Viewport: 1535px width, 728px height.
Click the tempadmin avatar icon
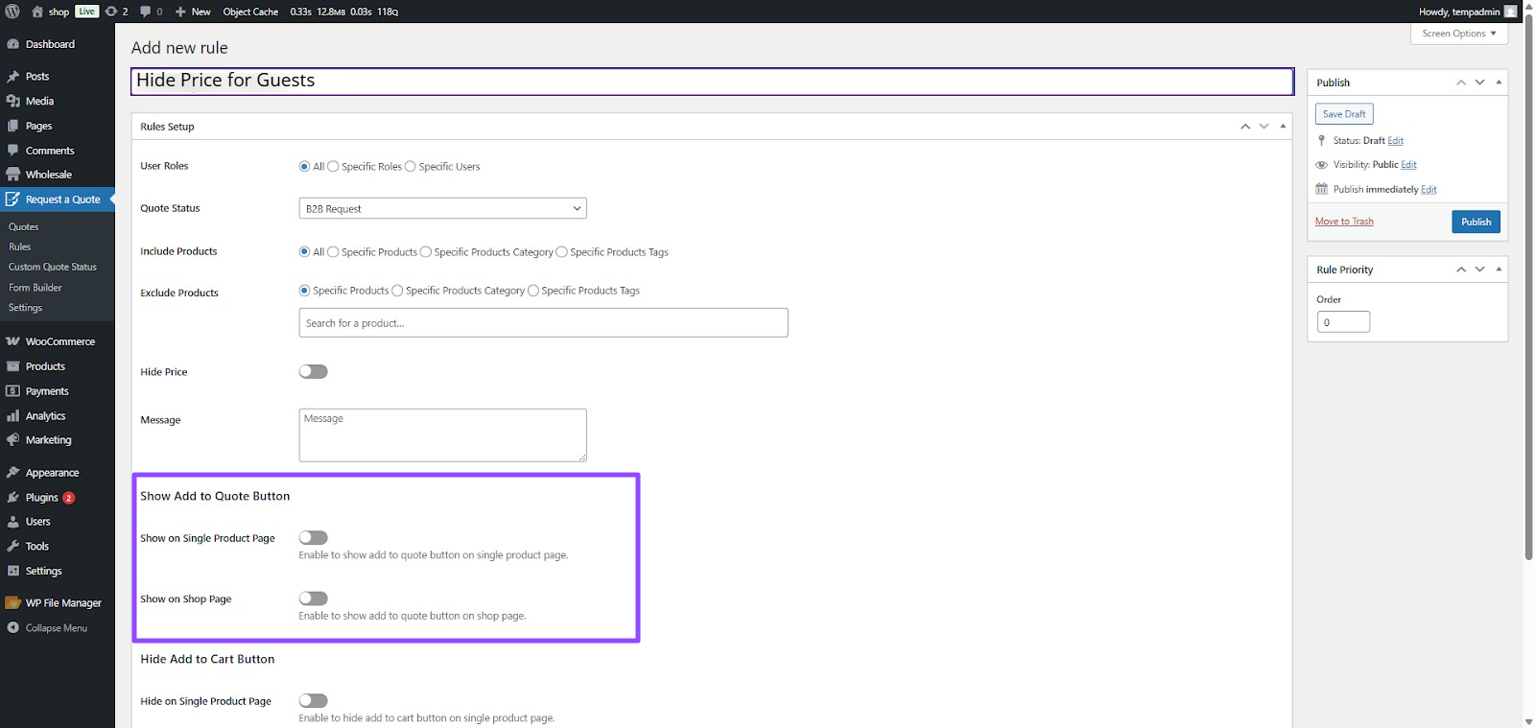point(1511,12)
